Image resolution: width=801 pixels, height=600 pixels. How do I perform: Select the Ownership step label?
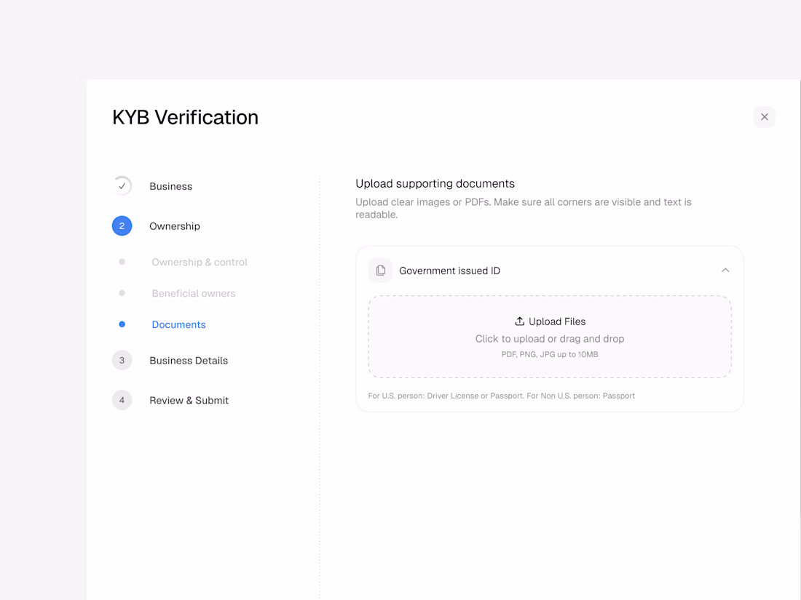click(175, 226)
